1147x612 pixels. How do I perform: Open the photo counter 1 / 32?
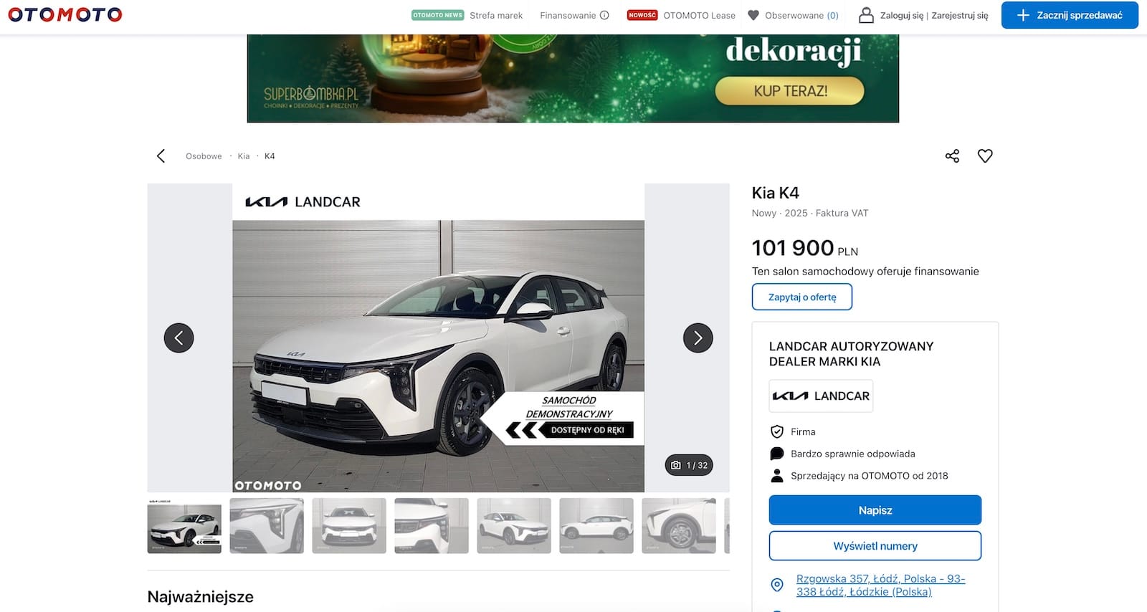click(x=689, y=465)
